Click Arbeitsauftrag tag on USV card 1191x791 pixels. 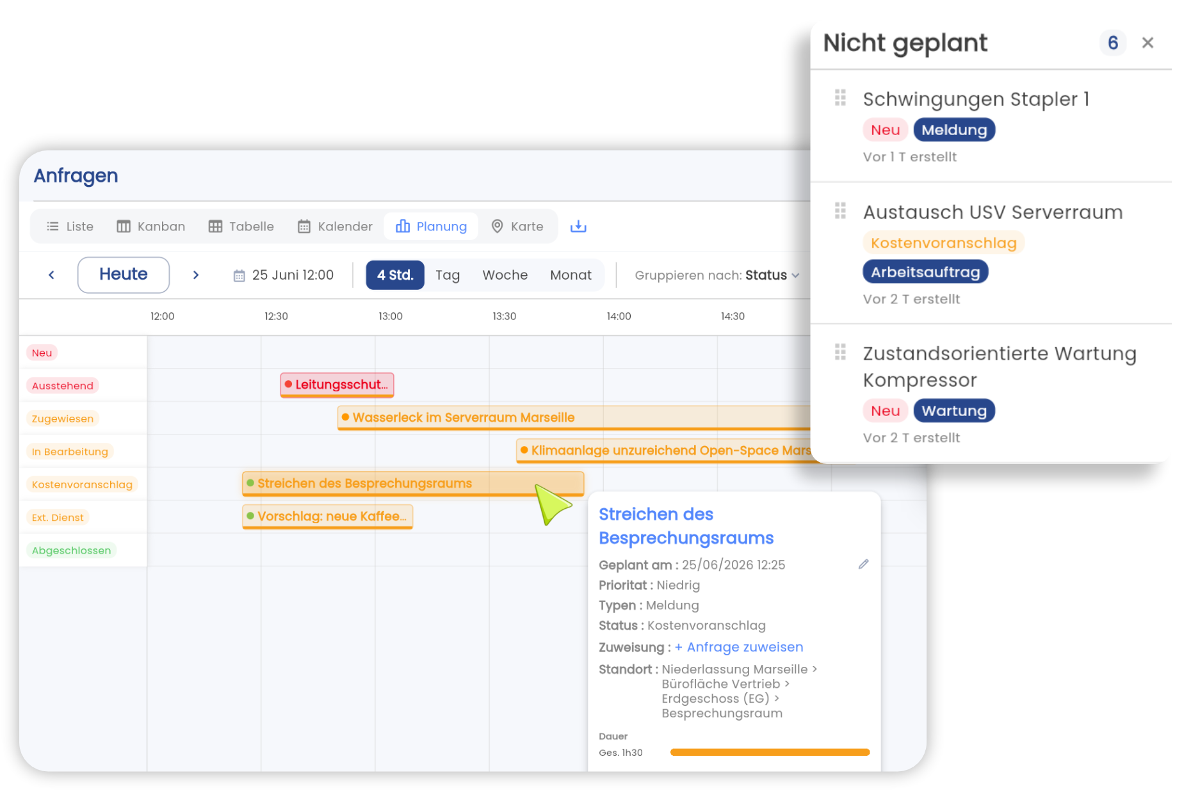click(925, 272)
